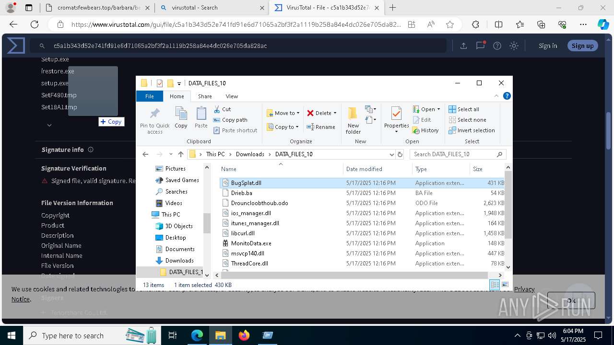
Task: Refresh the DATA_FILES_10 folder view
Action: pyautogui.click(x=400, y=154)
